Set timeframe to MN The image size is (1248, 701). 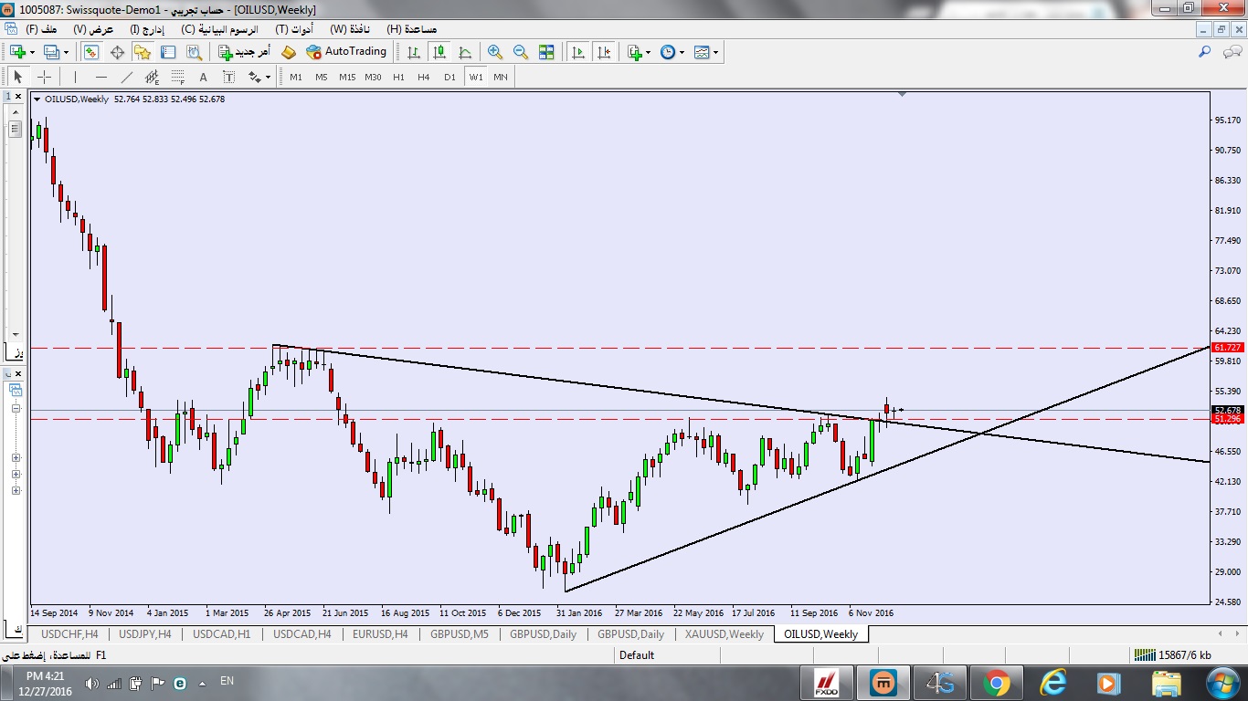pyautogui.click(x=501, y=77)
